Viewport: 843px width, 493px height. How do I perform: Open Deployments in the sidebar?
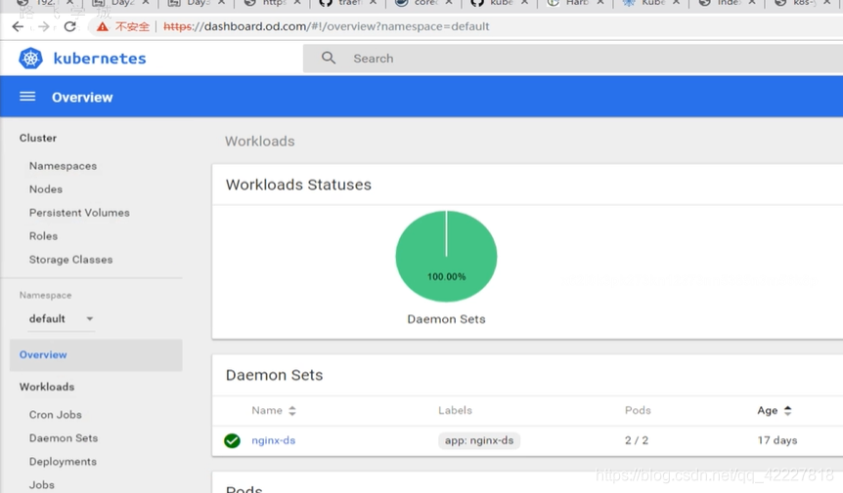point(63,462)
